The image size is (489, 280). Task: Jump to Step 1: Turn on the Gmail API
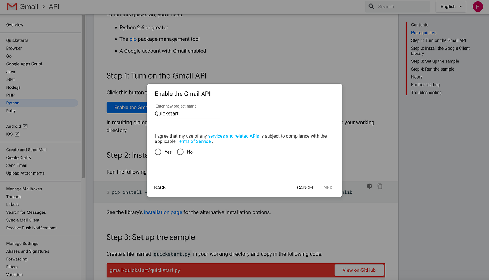point(438,40)
